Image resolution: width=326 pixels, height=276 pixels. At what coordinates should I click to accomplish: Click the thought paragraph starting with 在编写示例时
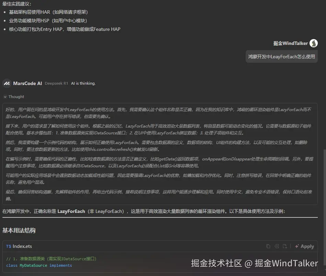tap(159, 162)
